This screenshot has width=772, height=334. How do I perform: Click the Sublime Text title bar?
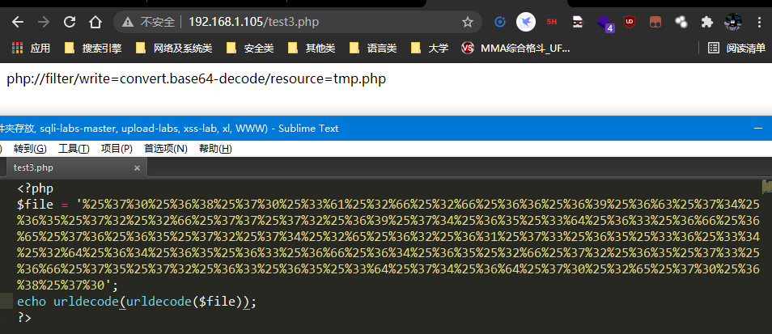(386, 129)
